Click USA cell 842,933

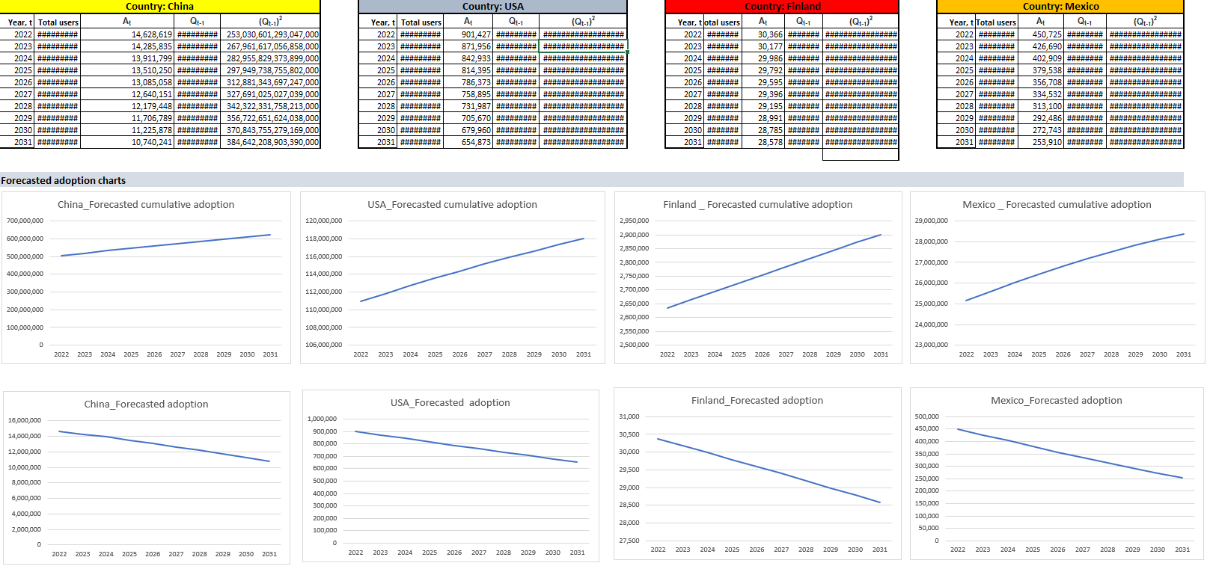pyautogui.click(x=468, y=58)
